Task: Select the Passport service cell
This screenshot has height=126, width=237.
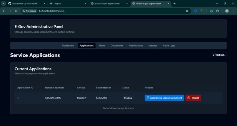Action: (x=82, y=98)
